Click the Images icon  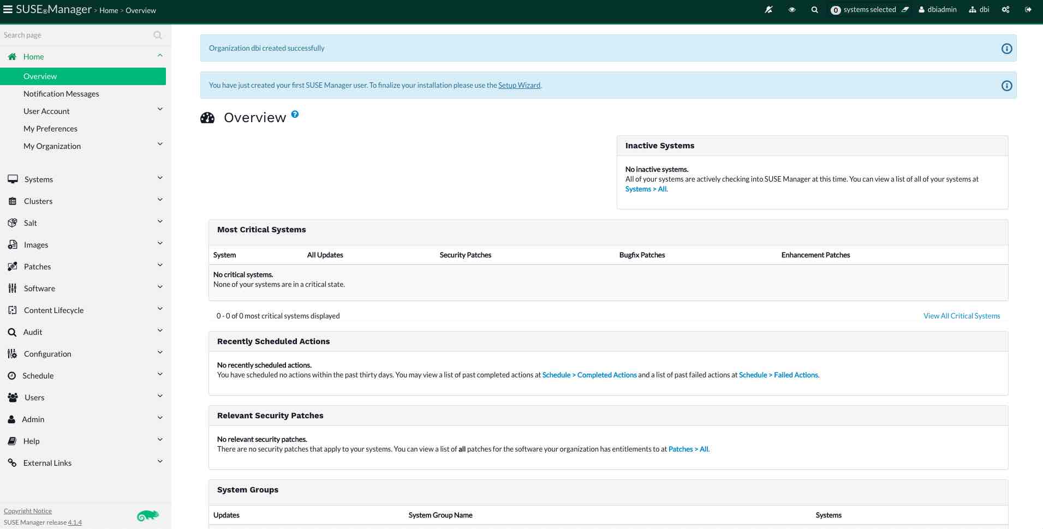(13, 244)
